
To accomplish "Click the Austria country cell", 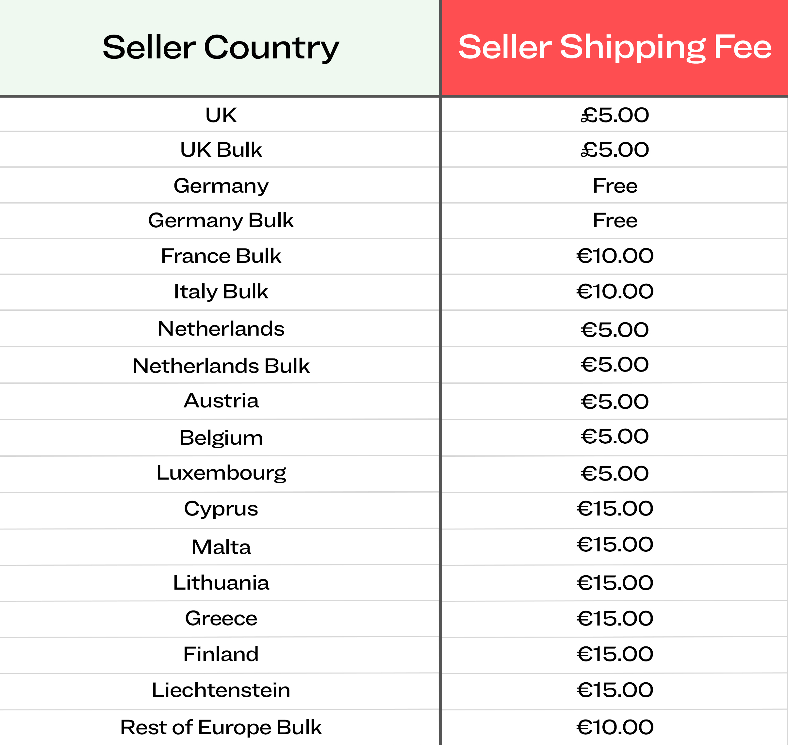I will 221,401.
